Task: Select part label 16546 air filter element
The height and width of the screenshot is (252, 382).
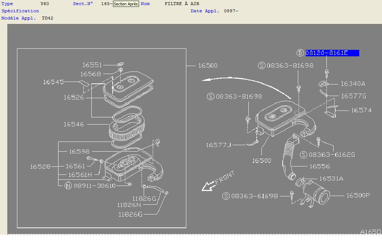Action: [74, 124]
